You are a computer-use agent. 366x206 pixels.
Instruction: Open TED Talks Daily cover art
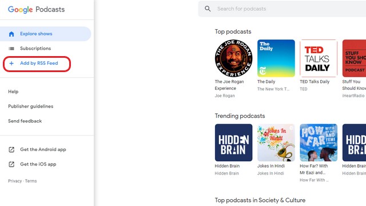[x=319, y=58]
